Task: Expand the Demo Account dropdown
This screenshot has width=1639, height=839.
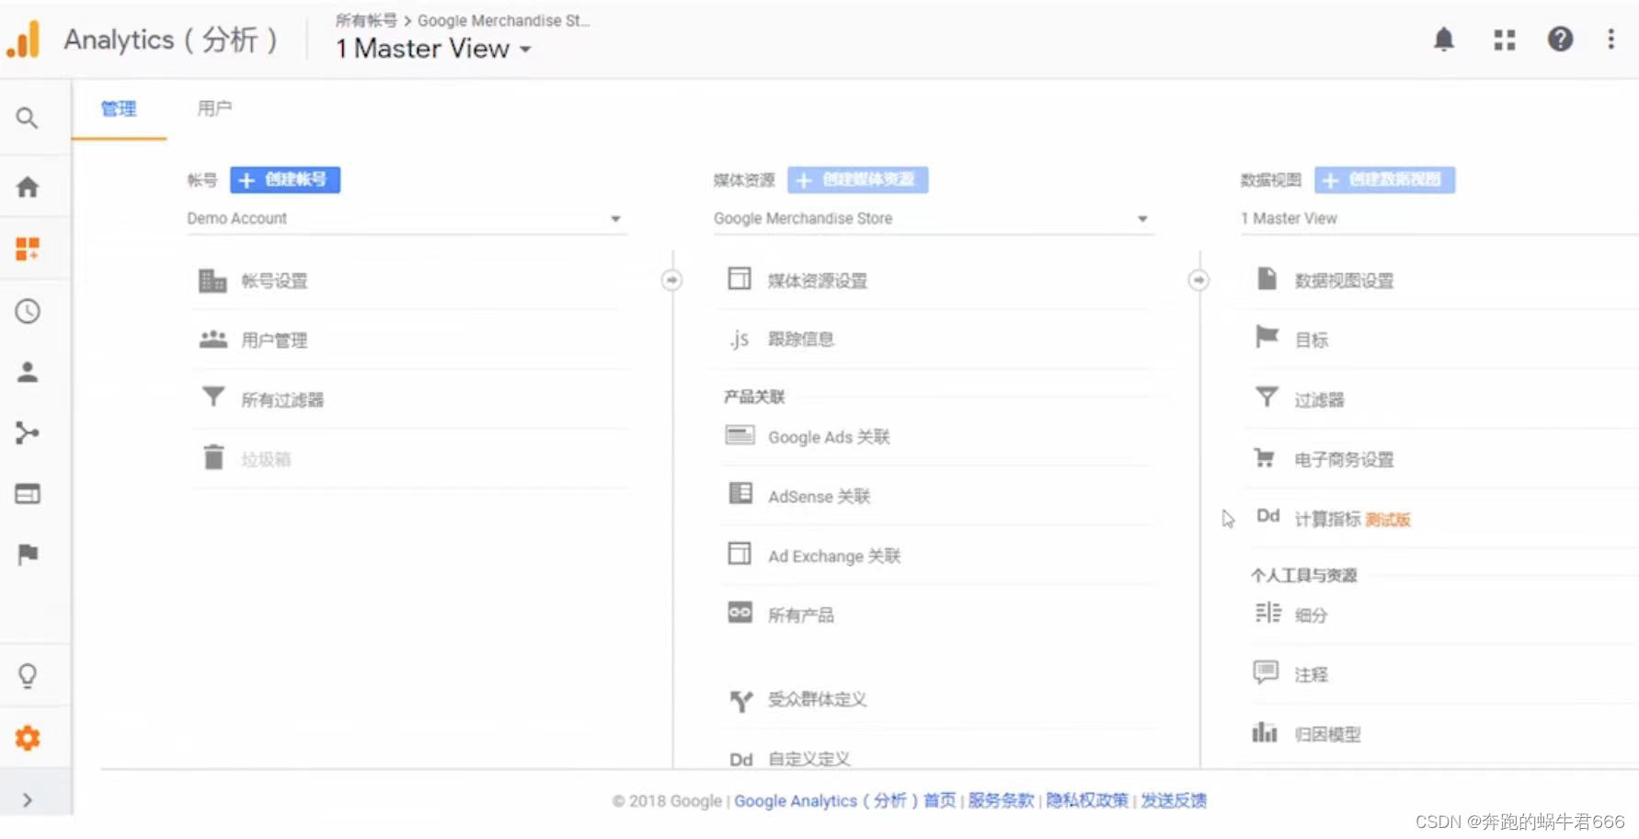Action: click(407, 219)
